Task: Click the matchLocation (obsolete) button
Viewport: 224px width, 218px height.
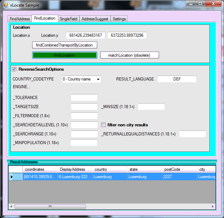Action: click(129, 55)
